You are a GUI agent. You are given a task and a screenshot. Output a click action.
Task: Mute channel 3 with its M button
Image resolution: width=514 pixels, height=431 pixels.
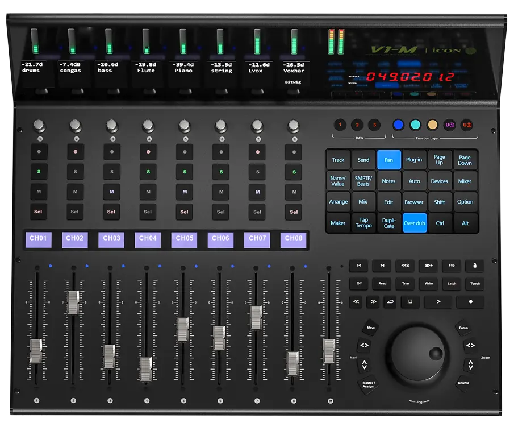coord(111,192)
